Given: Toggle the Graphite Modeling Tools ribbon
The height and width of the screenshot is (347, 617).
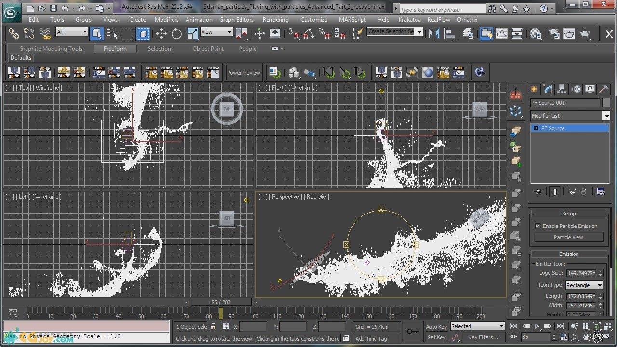Looking at the screenshot, I should click(x=486, y=33).
